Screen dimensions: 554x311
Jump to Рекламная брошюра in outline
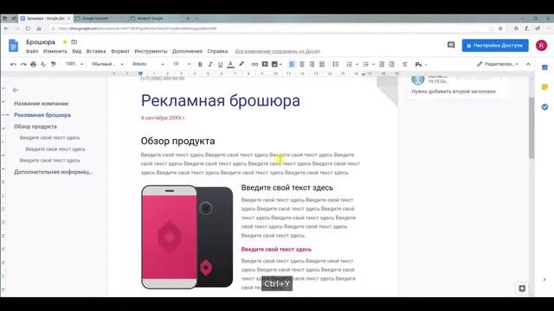click(x=42, y=115)
